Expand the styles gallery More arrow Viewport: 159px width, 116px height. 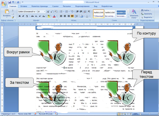(128, 17)
